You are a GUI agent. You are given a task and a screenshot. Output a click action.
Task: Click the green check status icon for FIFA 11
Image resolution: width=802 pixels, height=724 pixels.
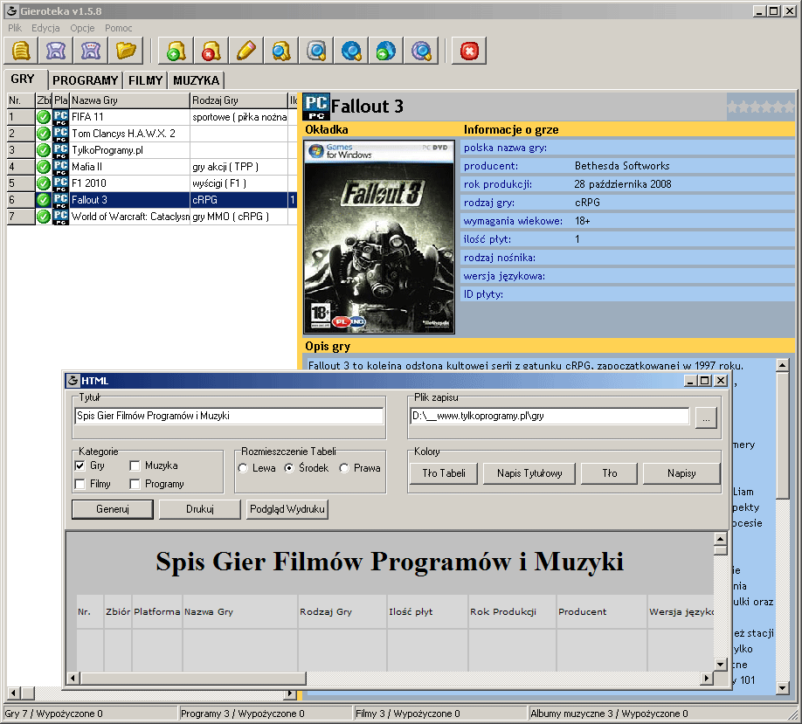pyautogui.click(x=44, y=117)
